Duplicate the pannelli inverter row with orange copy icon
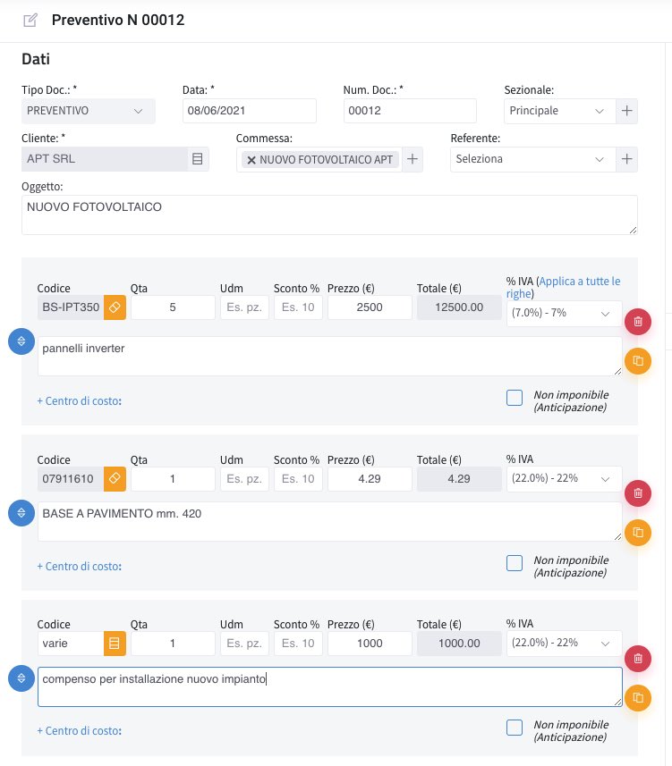Image resolution: width=672 pixels, height=766 pixels. [638, 361]
